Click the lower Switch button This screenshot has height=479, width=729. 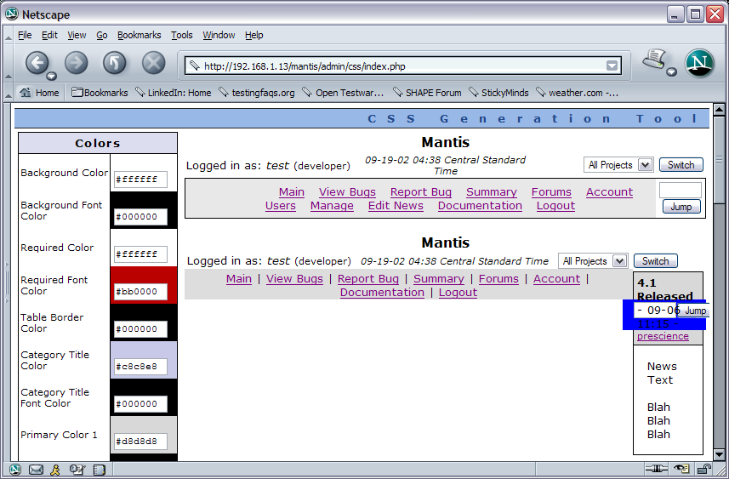click(x=656, y=261)
